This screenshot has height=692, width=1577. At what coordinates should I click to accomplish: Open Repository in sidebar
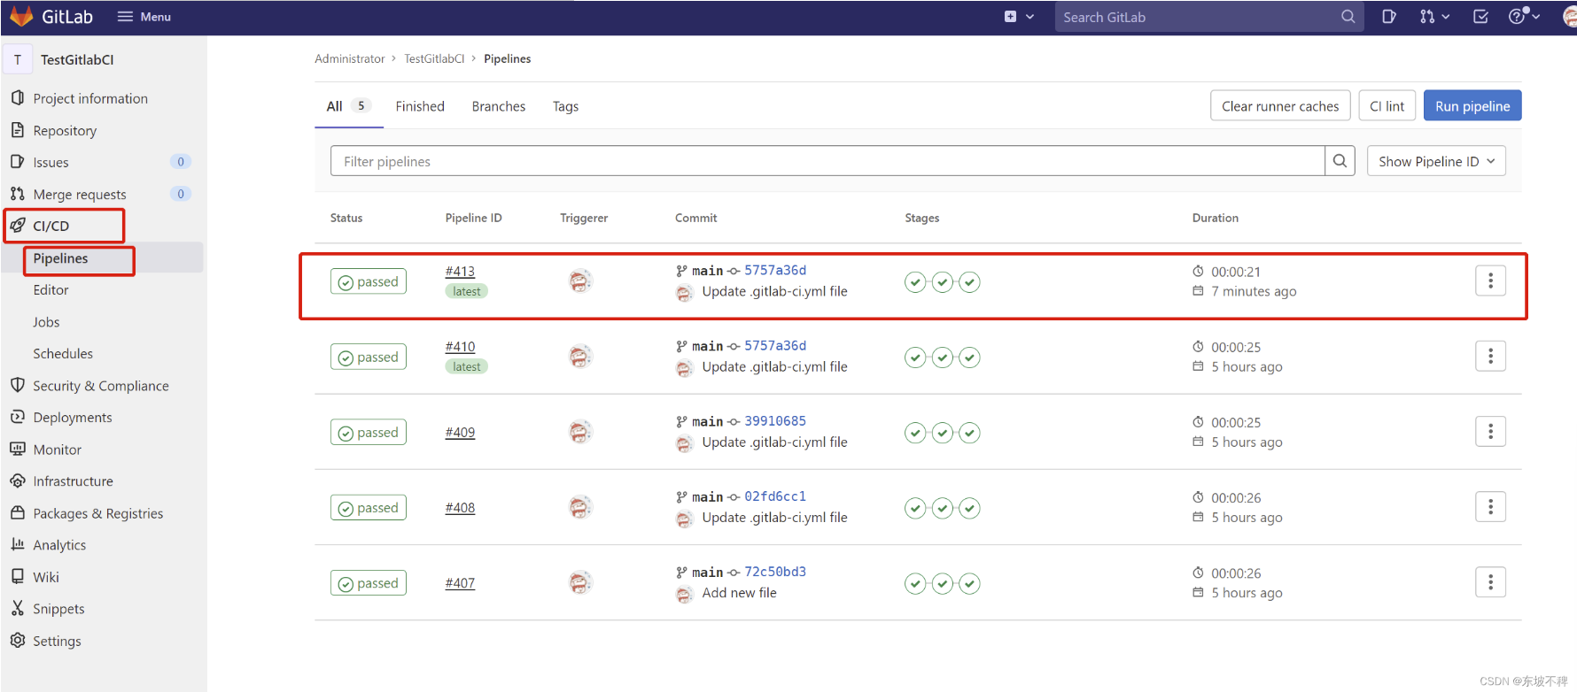point(65,130)
